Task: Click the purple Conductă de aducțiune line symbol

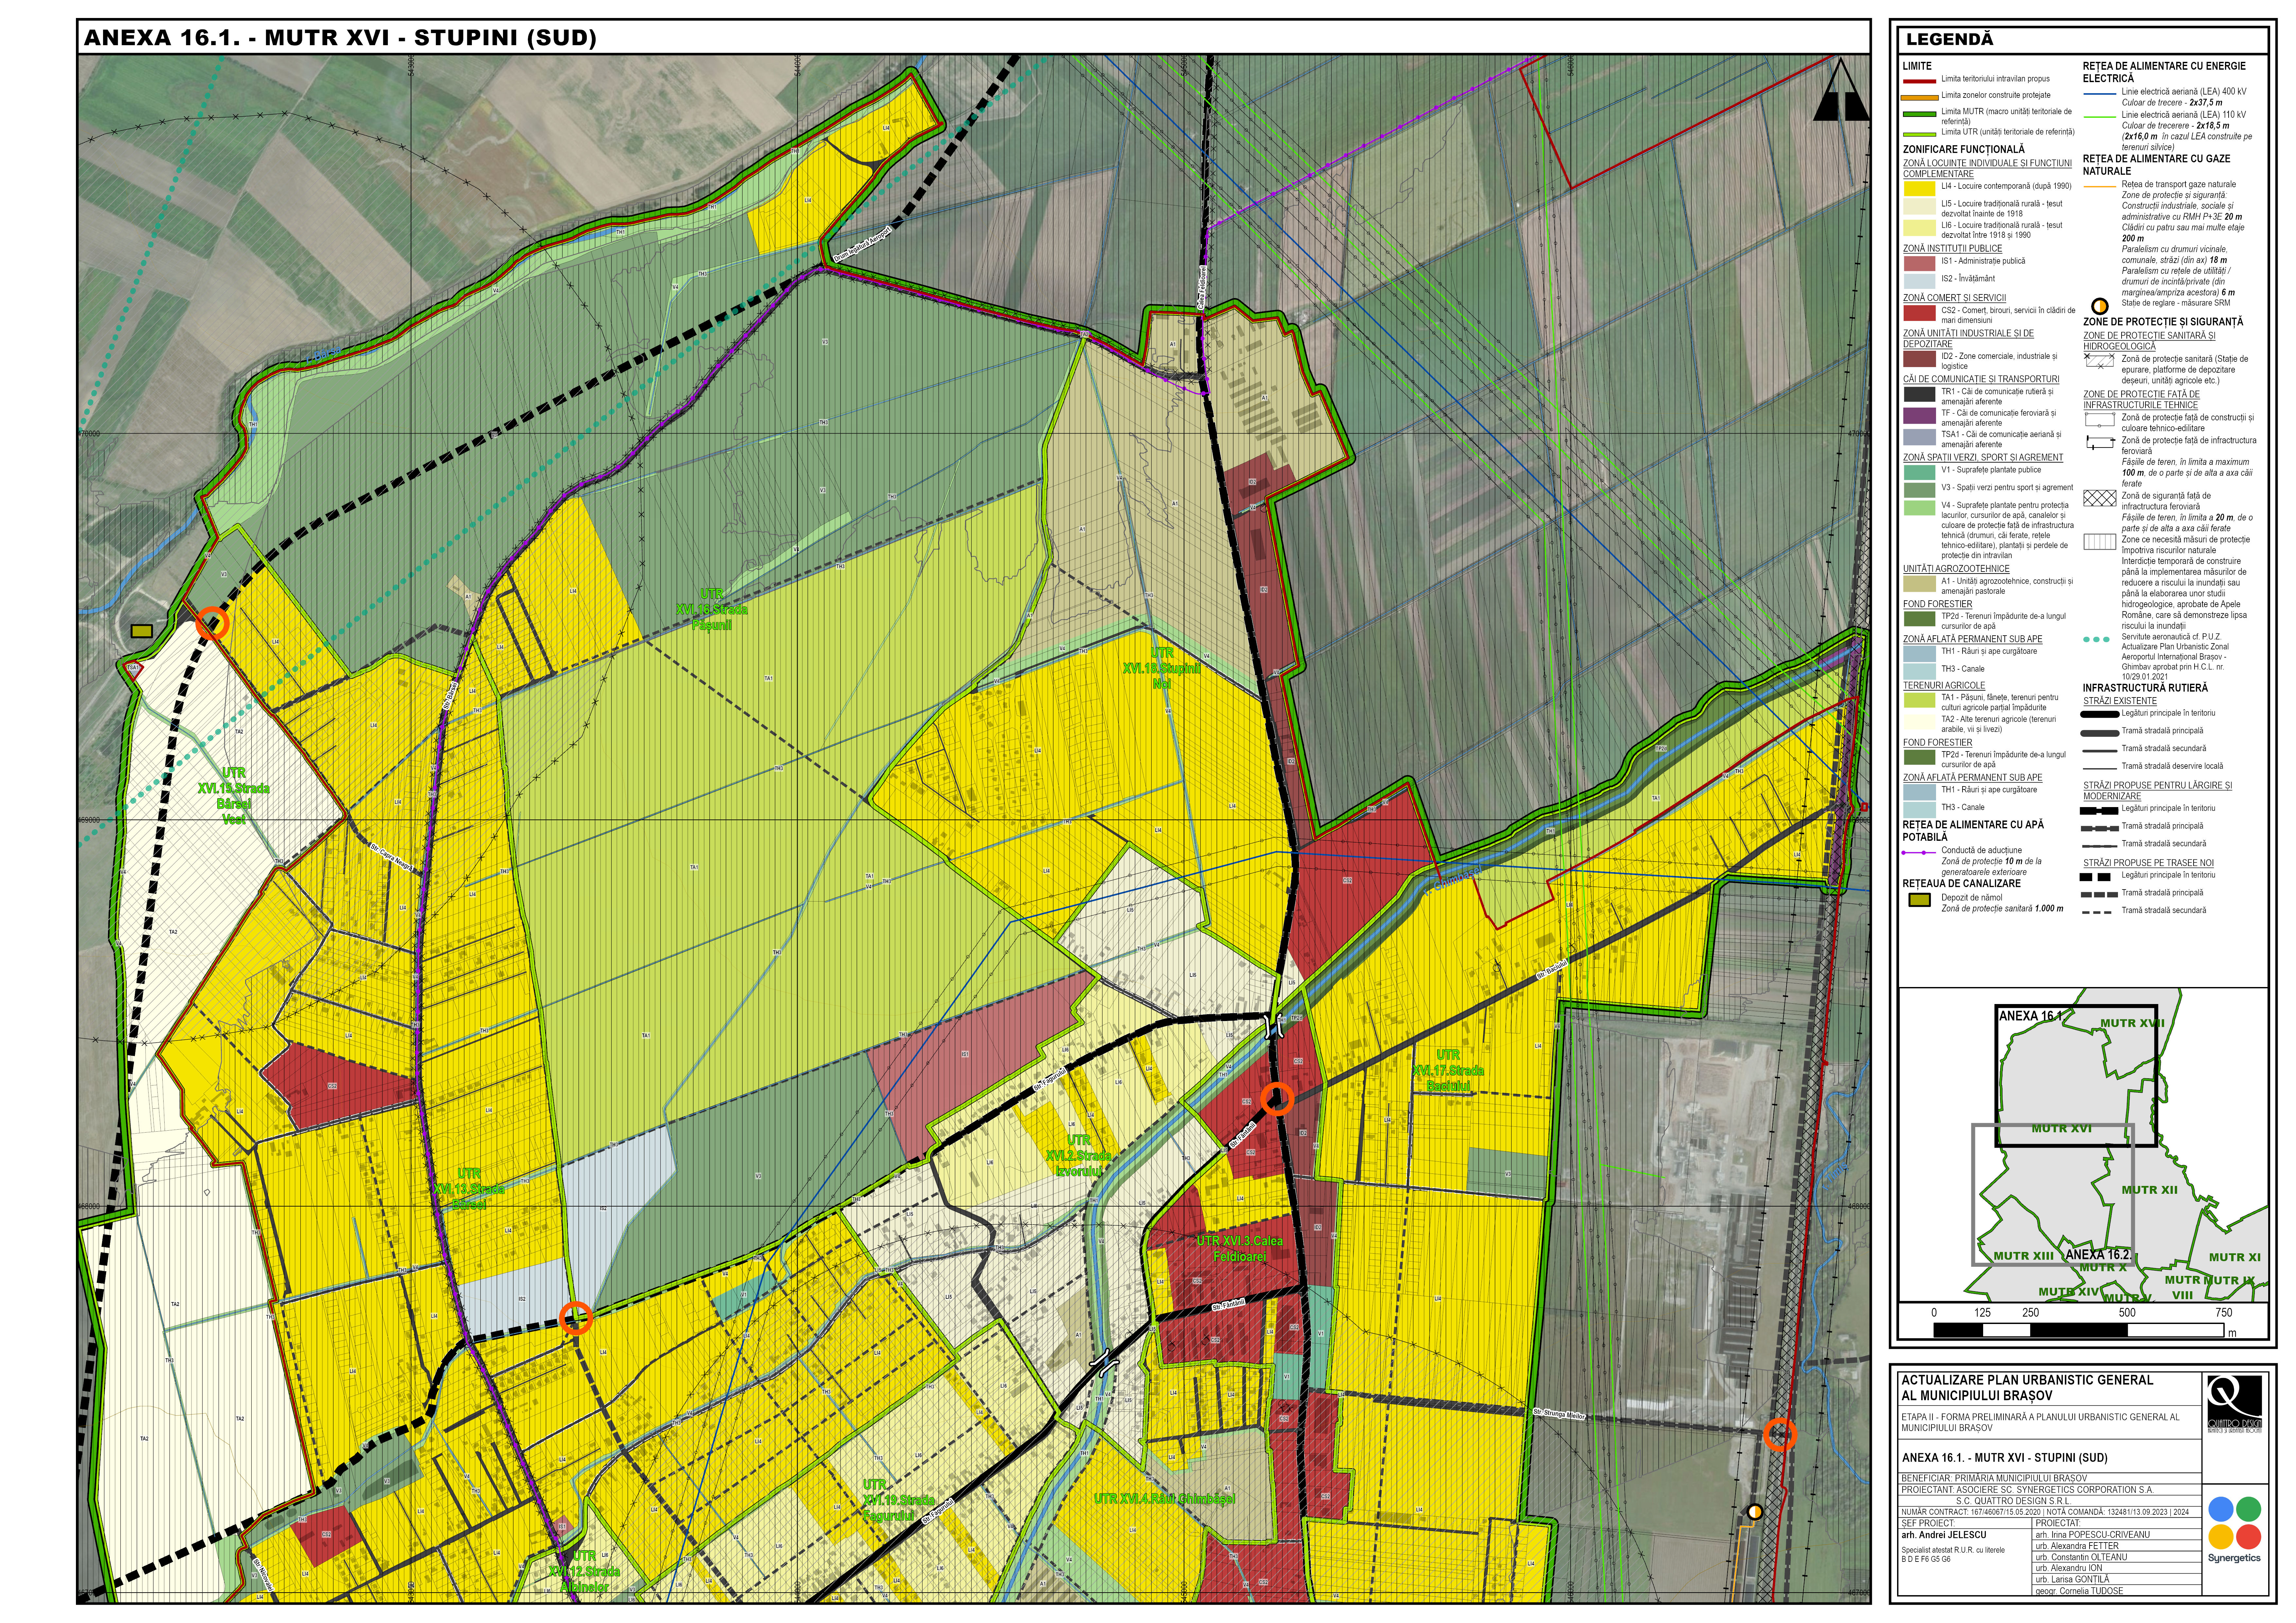Action: click(1919, 853)
